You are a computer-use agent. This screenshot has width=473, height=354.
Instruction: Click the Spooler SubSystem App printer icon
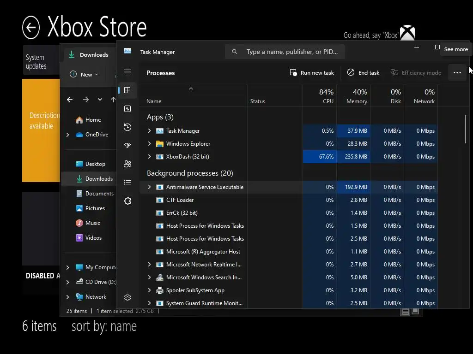159,290
